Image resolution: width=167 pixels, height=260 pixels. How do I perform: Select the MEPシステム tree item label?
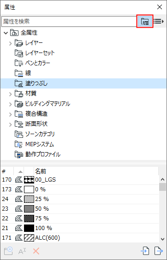pyautogui.click(x=40, y=144)
